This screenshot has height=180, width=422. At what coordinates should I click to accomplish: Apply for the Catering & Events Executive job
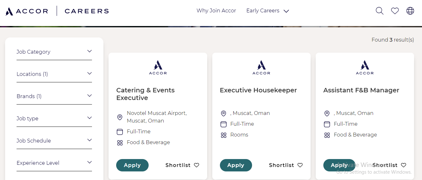pyautogui.click(x=132, y=165)
